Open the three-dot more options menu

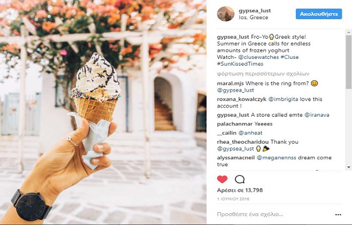[338, 215]
